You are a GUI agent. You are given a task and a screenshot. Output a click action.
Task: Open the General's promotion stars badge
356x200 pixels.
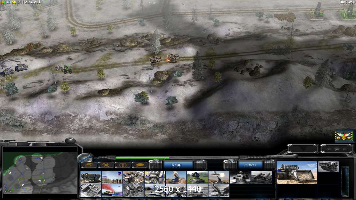(x=344, y=136)
